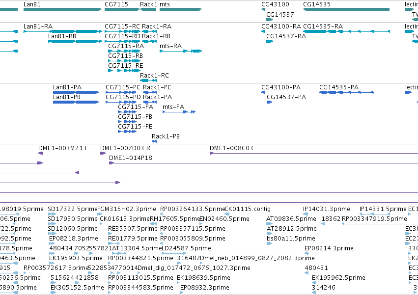Select the CG14537 gene label
The width and height of the screenshot is (418, 295).
[280, 14]
